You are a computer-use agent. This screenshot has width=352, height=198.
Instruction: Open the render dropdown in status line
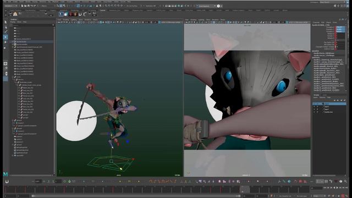[206, 6]
